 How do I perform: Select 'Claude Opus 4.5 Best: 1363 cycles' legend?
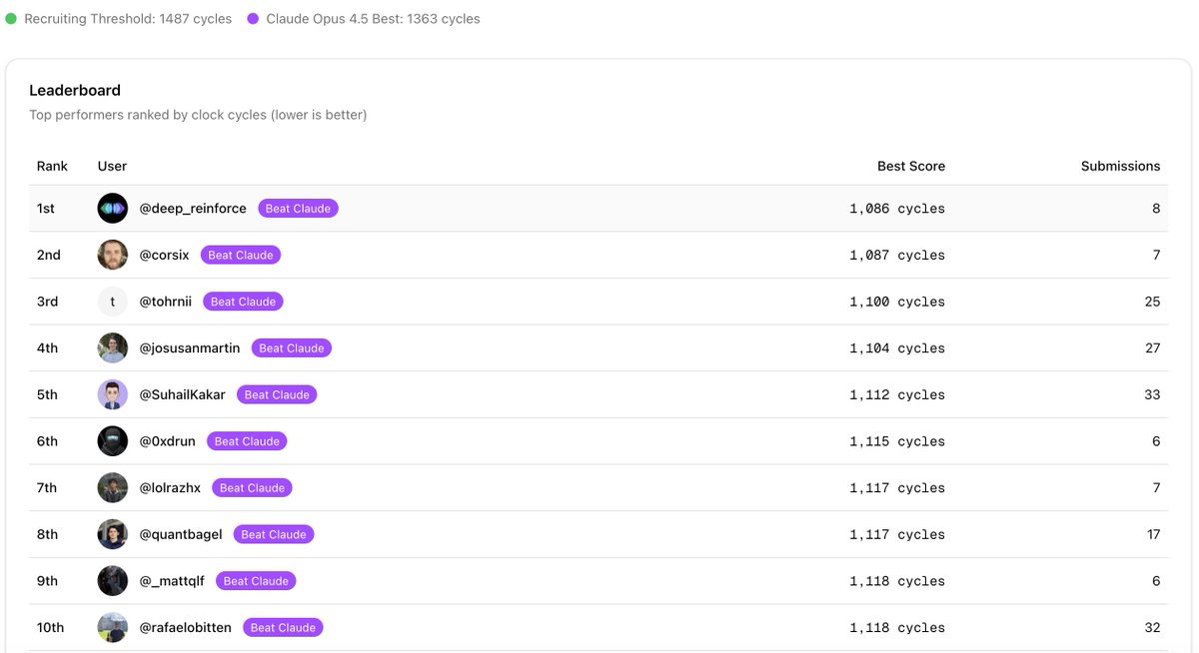373,19
